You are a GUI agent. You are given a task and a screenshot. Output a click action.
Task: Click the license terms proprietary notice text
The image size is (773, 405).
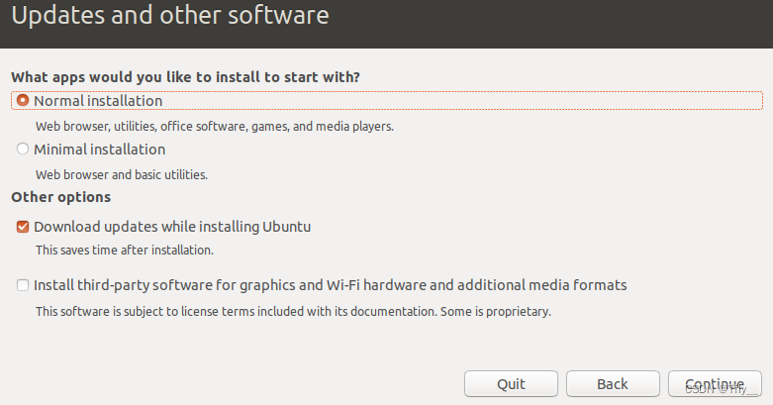(x=293, y=312)
